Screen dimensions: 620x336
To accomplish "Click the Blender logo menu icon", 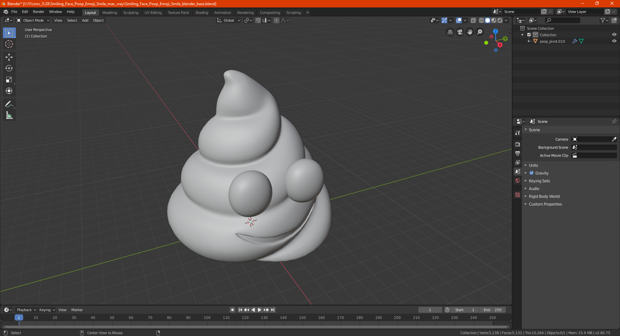I will (x=5, y=12).
